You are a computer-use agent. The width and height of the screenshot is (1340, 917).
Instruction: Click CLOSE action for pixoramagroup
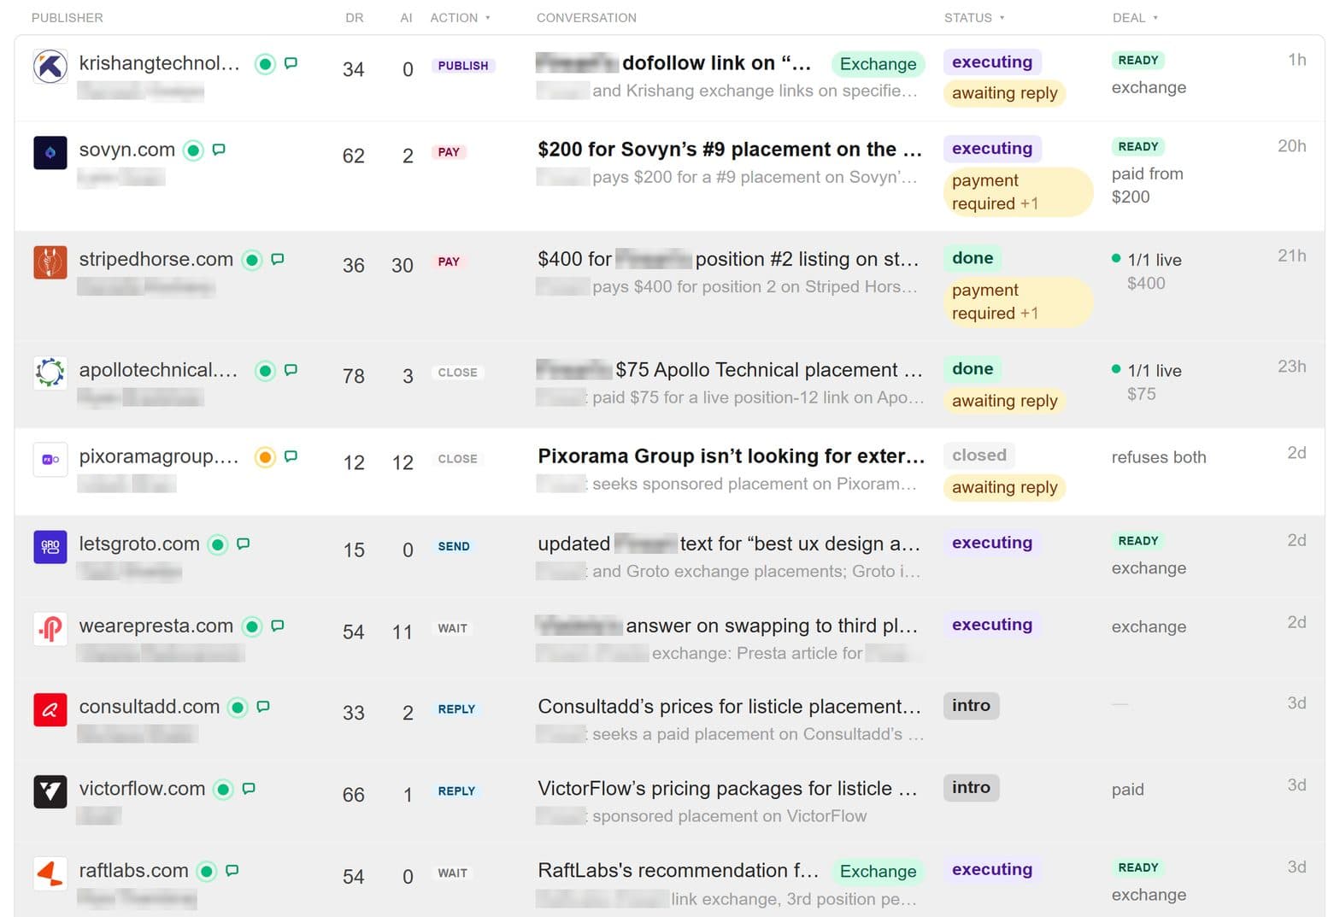pyautogui.click(x=457, y=459)
